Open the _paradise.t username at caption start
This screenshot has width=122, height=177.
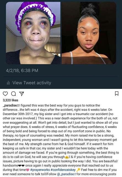(11, 105)
